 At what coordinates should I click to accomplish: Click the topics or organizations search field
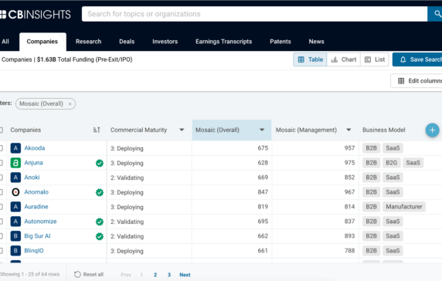[254, 14]
